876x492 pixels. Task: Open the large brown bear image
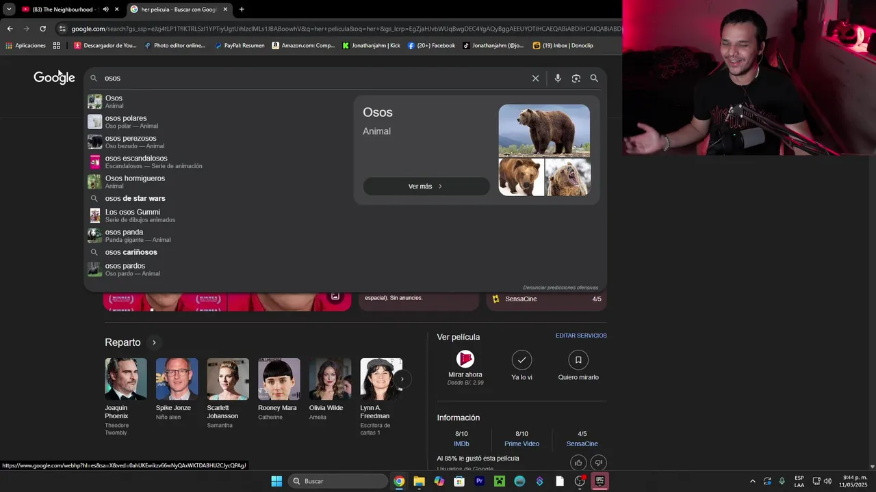[x=544, y=131]
